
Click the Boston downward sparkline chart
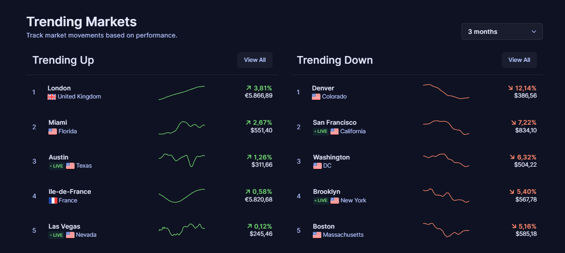446,230
